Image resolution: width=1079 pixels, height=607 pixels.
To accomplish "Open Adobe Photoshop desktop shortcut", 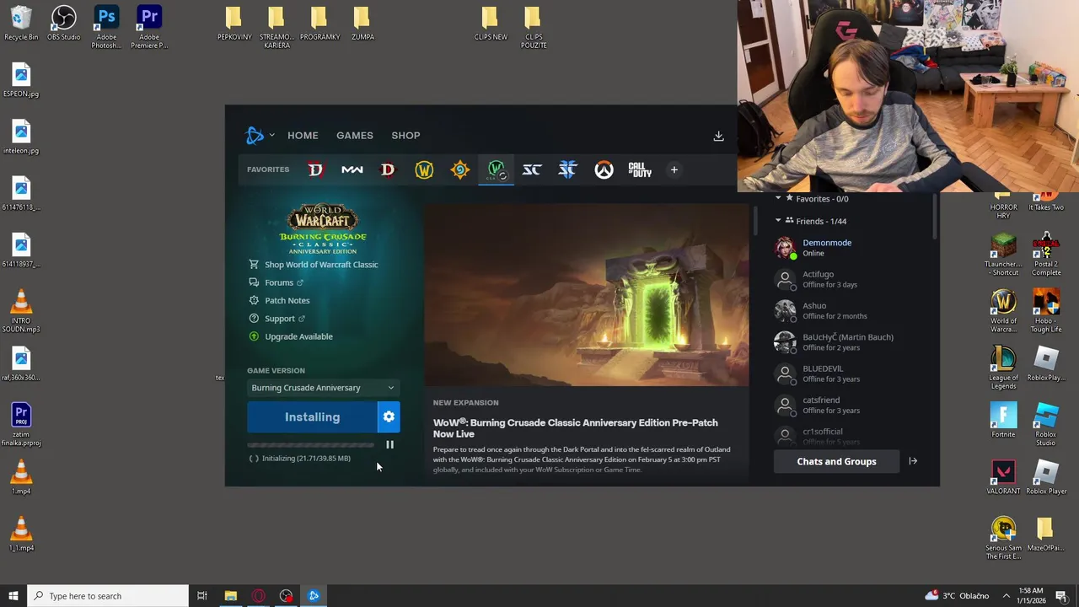I will point(106,27).
